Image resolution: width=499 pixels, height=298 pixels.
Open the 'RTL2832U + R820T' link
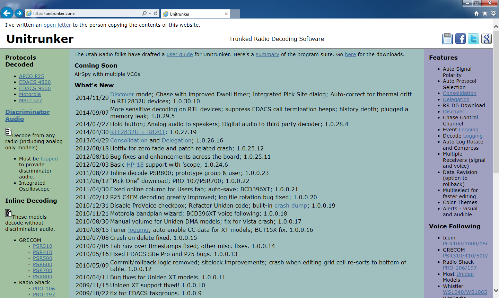[138, 132]
